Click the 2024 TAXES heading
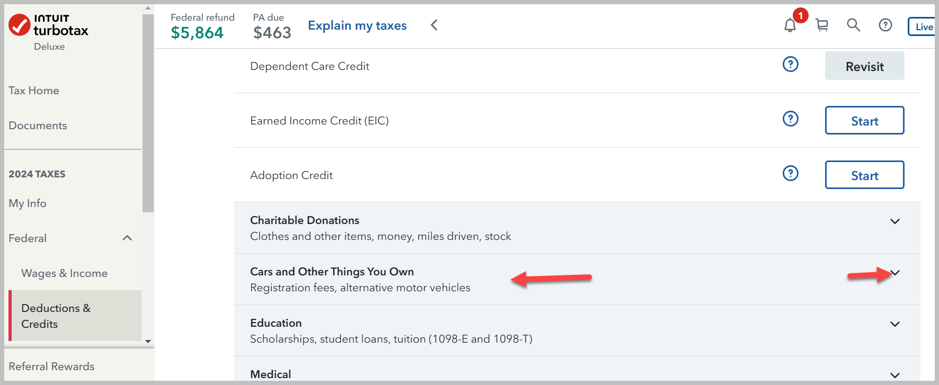This screenshot has height=385, width=939. 37,174
